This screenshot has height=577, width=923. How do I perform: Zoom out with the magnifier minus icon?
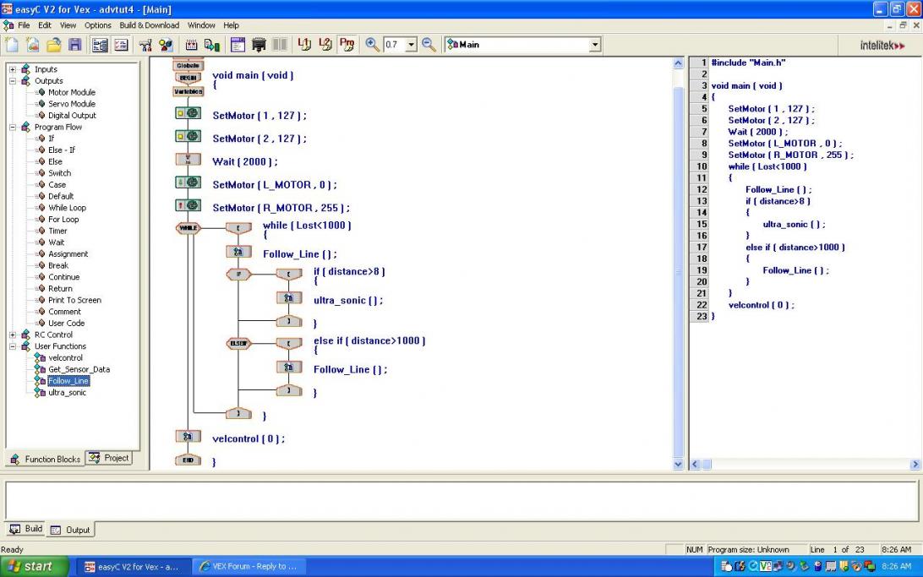click(x=429, y=45)
